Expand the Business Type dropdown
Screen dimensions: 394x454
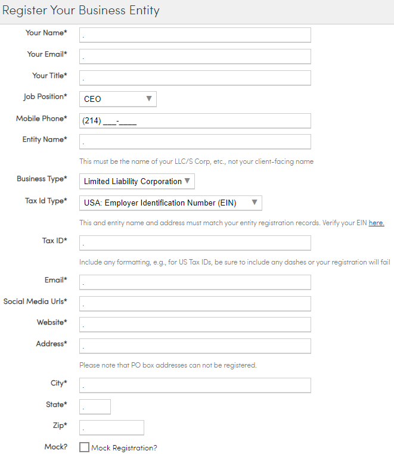[137, 181]
